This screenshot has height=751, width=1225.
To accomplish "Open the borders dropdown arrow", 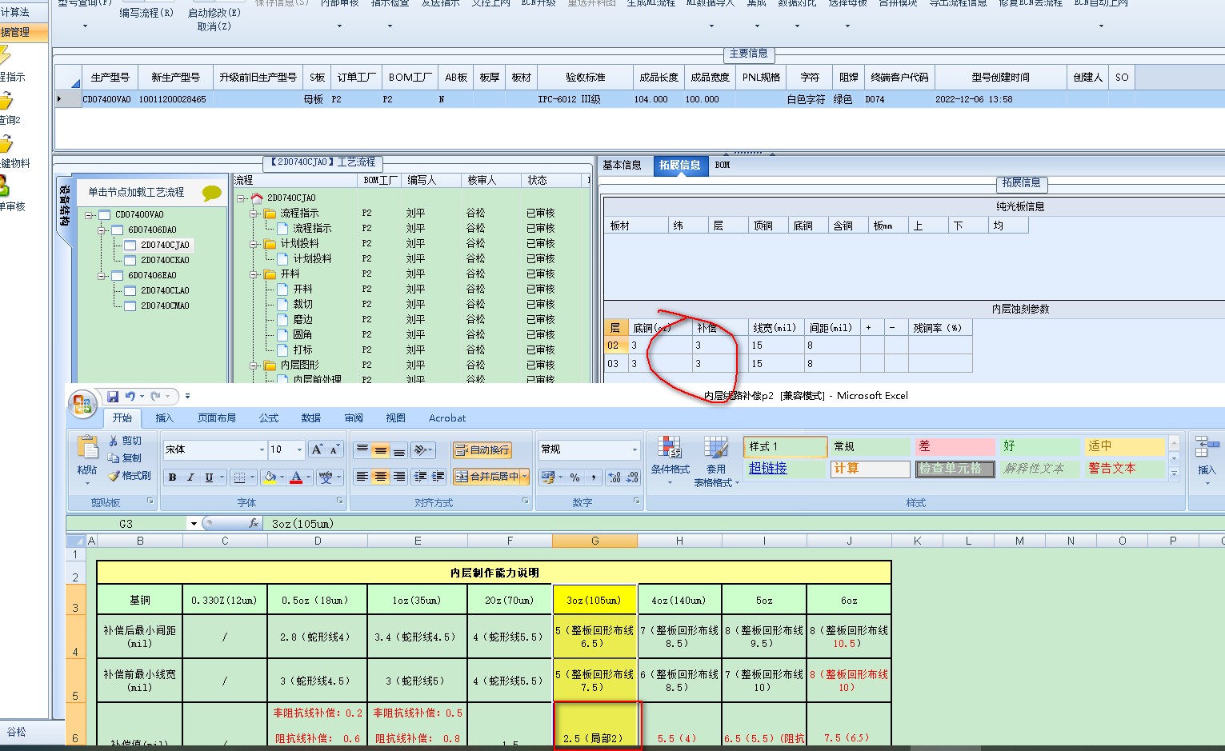I will [x=254, y=477].
